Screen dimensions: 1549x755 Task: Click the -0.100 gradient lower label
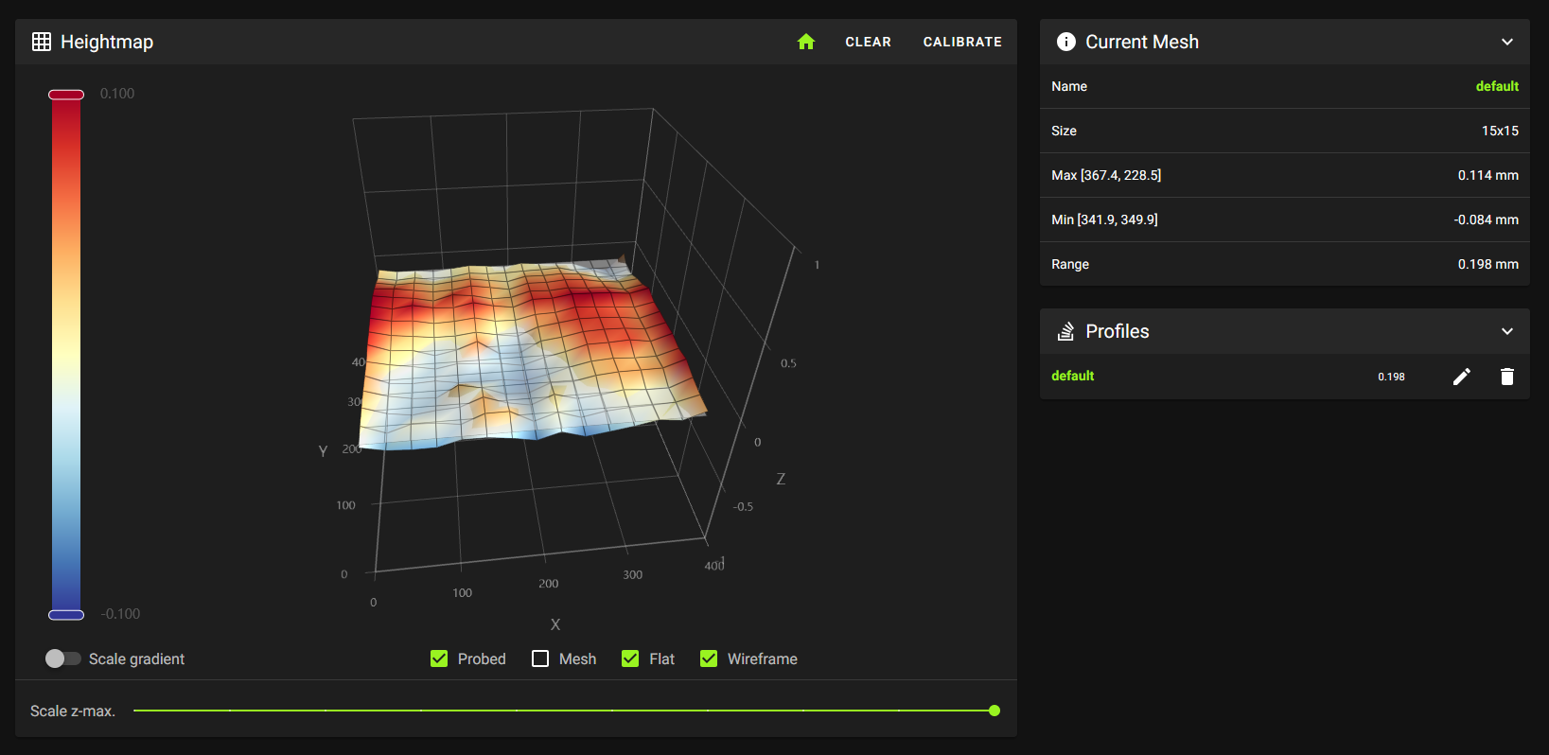(x=120, y=614)
